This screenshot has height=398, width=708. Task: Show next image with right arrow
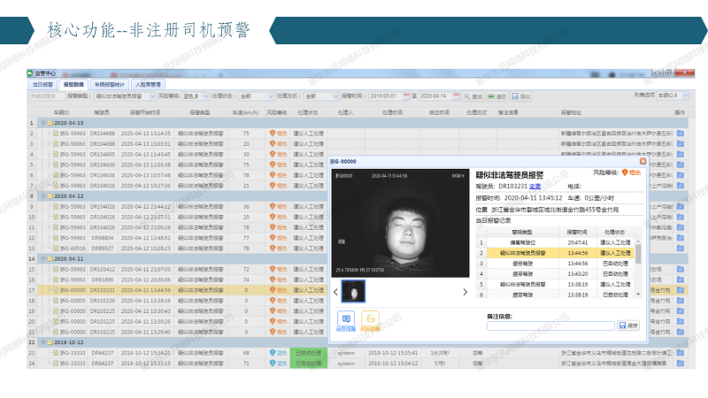click(x=466, y=292)
